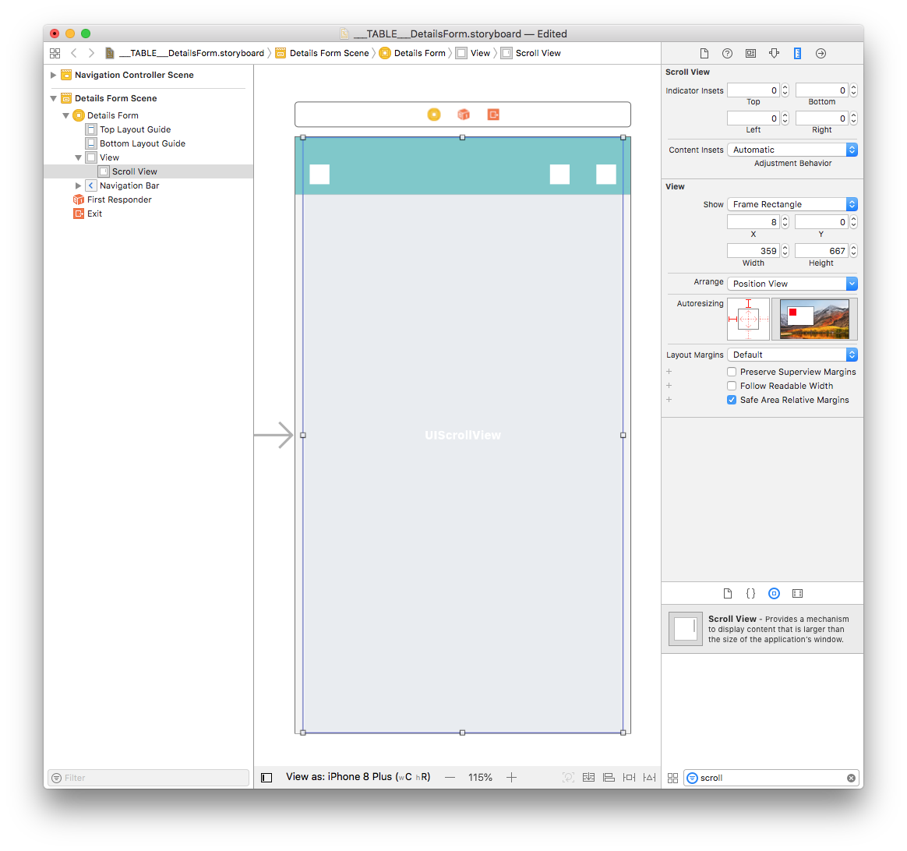
Task: Go back using the left chevron
Action: [73, 53]
